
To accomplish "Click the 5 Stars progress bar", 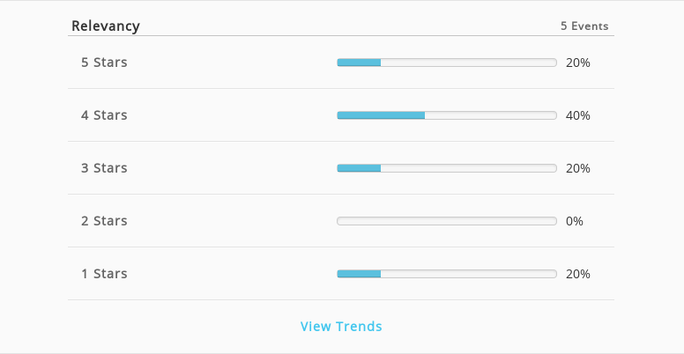I will click(447, 63).
